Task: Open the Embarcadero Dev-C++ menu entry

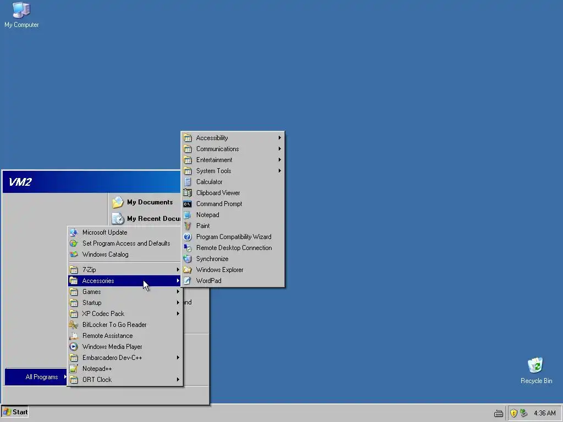Action: 125,358
